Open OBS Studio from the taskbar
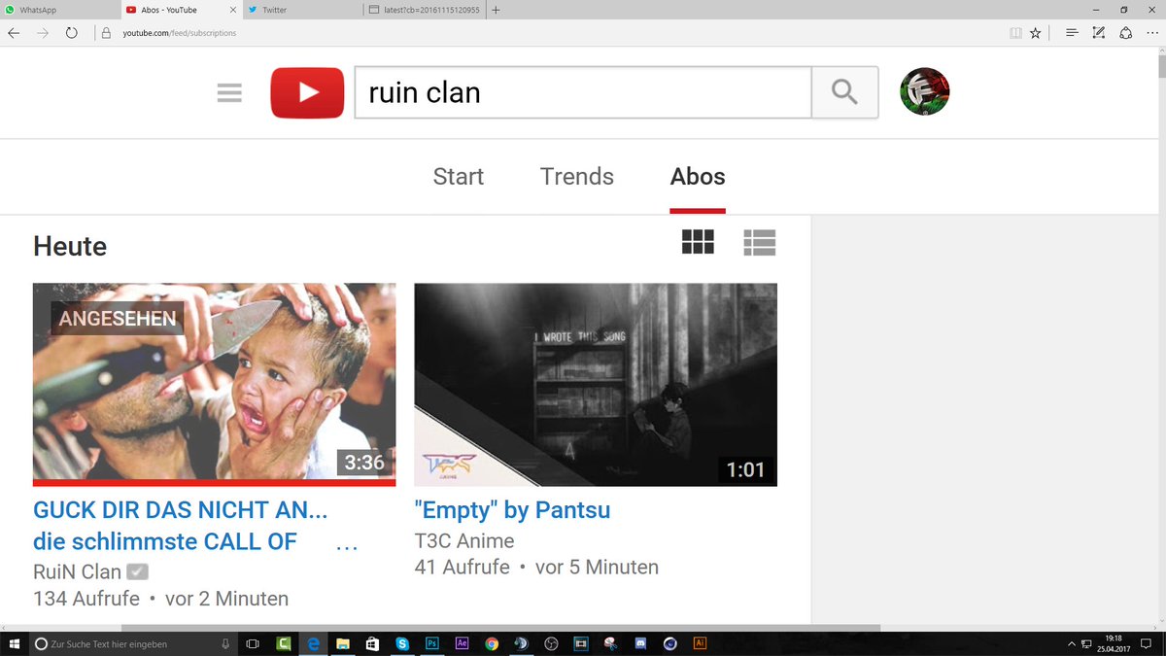The image size is (1166, 656). 551,643
